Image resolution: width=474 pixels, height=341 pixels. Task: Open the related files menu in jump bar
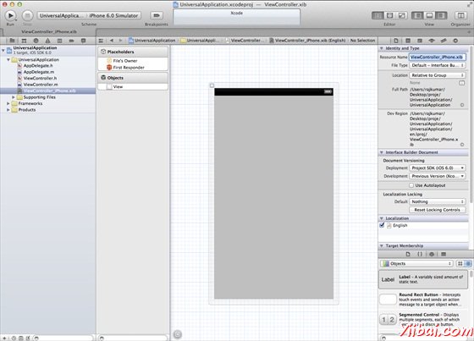pos(101,41)
